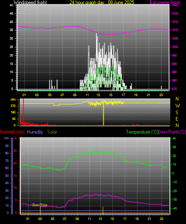Click the yellow vertical drop in wind direction graph
The width and height of the screenshot is (186, 224).
[103, 114]
